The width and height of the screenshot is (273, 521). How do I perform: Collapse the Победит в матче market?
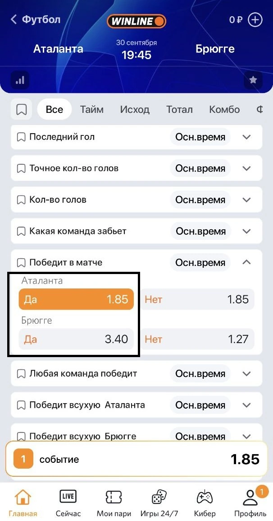[246, 262]
